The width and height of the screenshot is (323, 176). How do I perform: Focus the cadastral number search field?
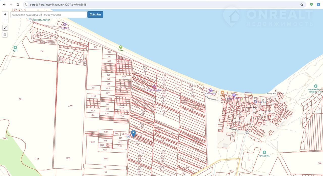click(49, 15)
